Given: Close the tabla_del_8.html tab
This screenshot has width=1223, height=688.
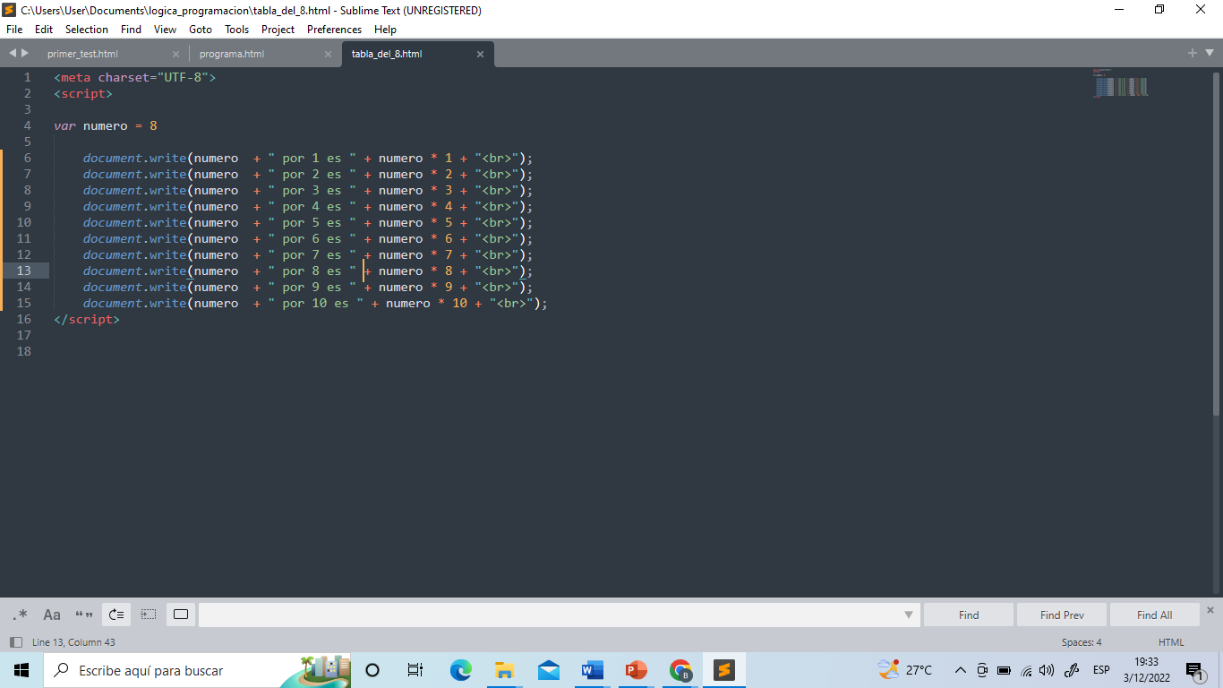Looking at the screenshot, I should [x=480, y=54].
